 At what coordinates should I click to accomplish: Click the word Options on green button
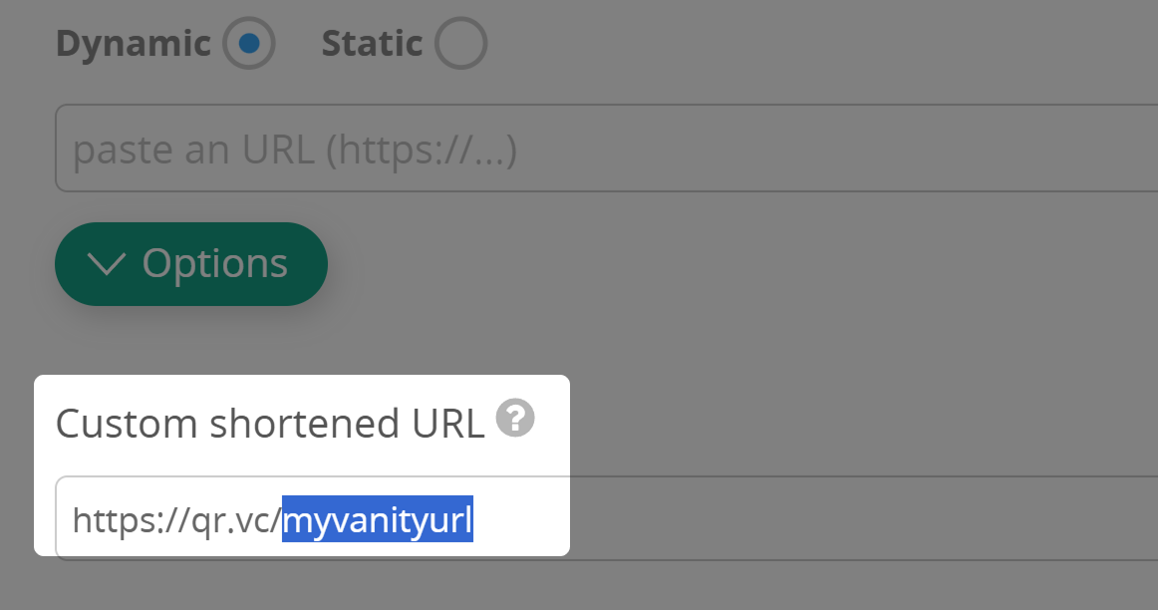[215, 264]
